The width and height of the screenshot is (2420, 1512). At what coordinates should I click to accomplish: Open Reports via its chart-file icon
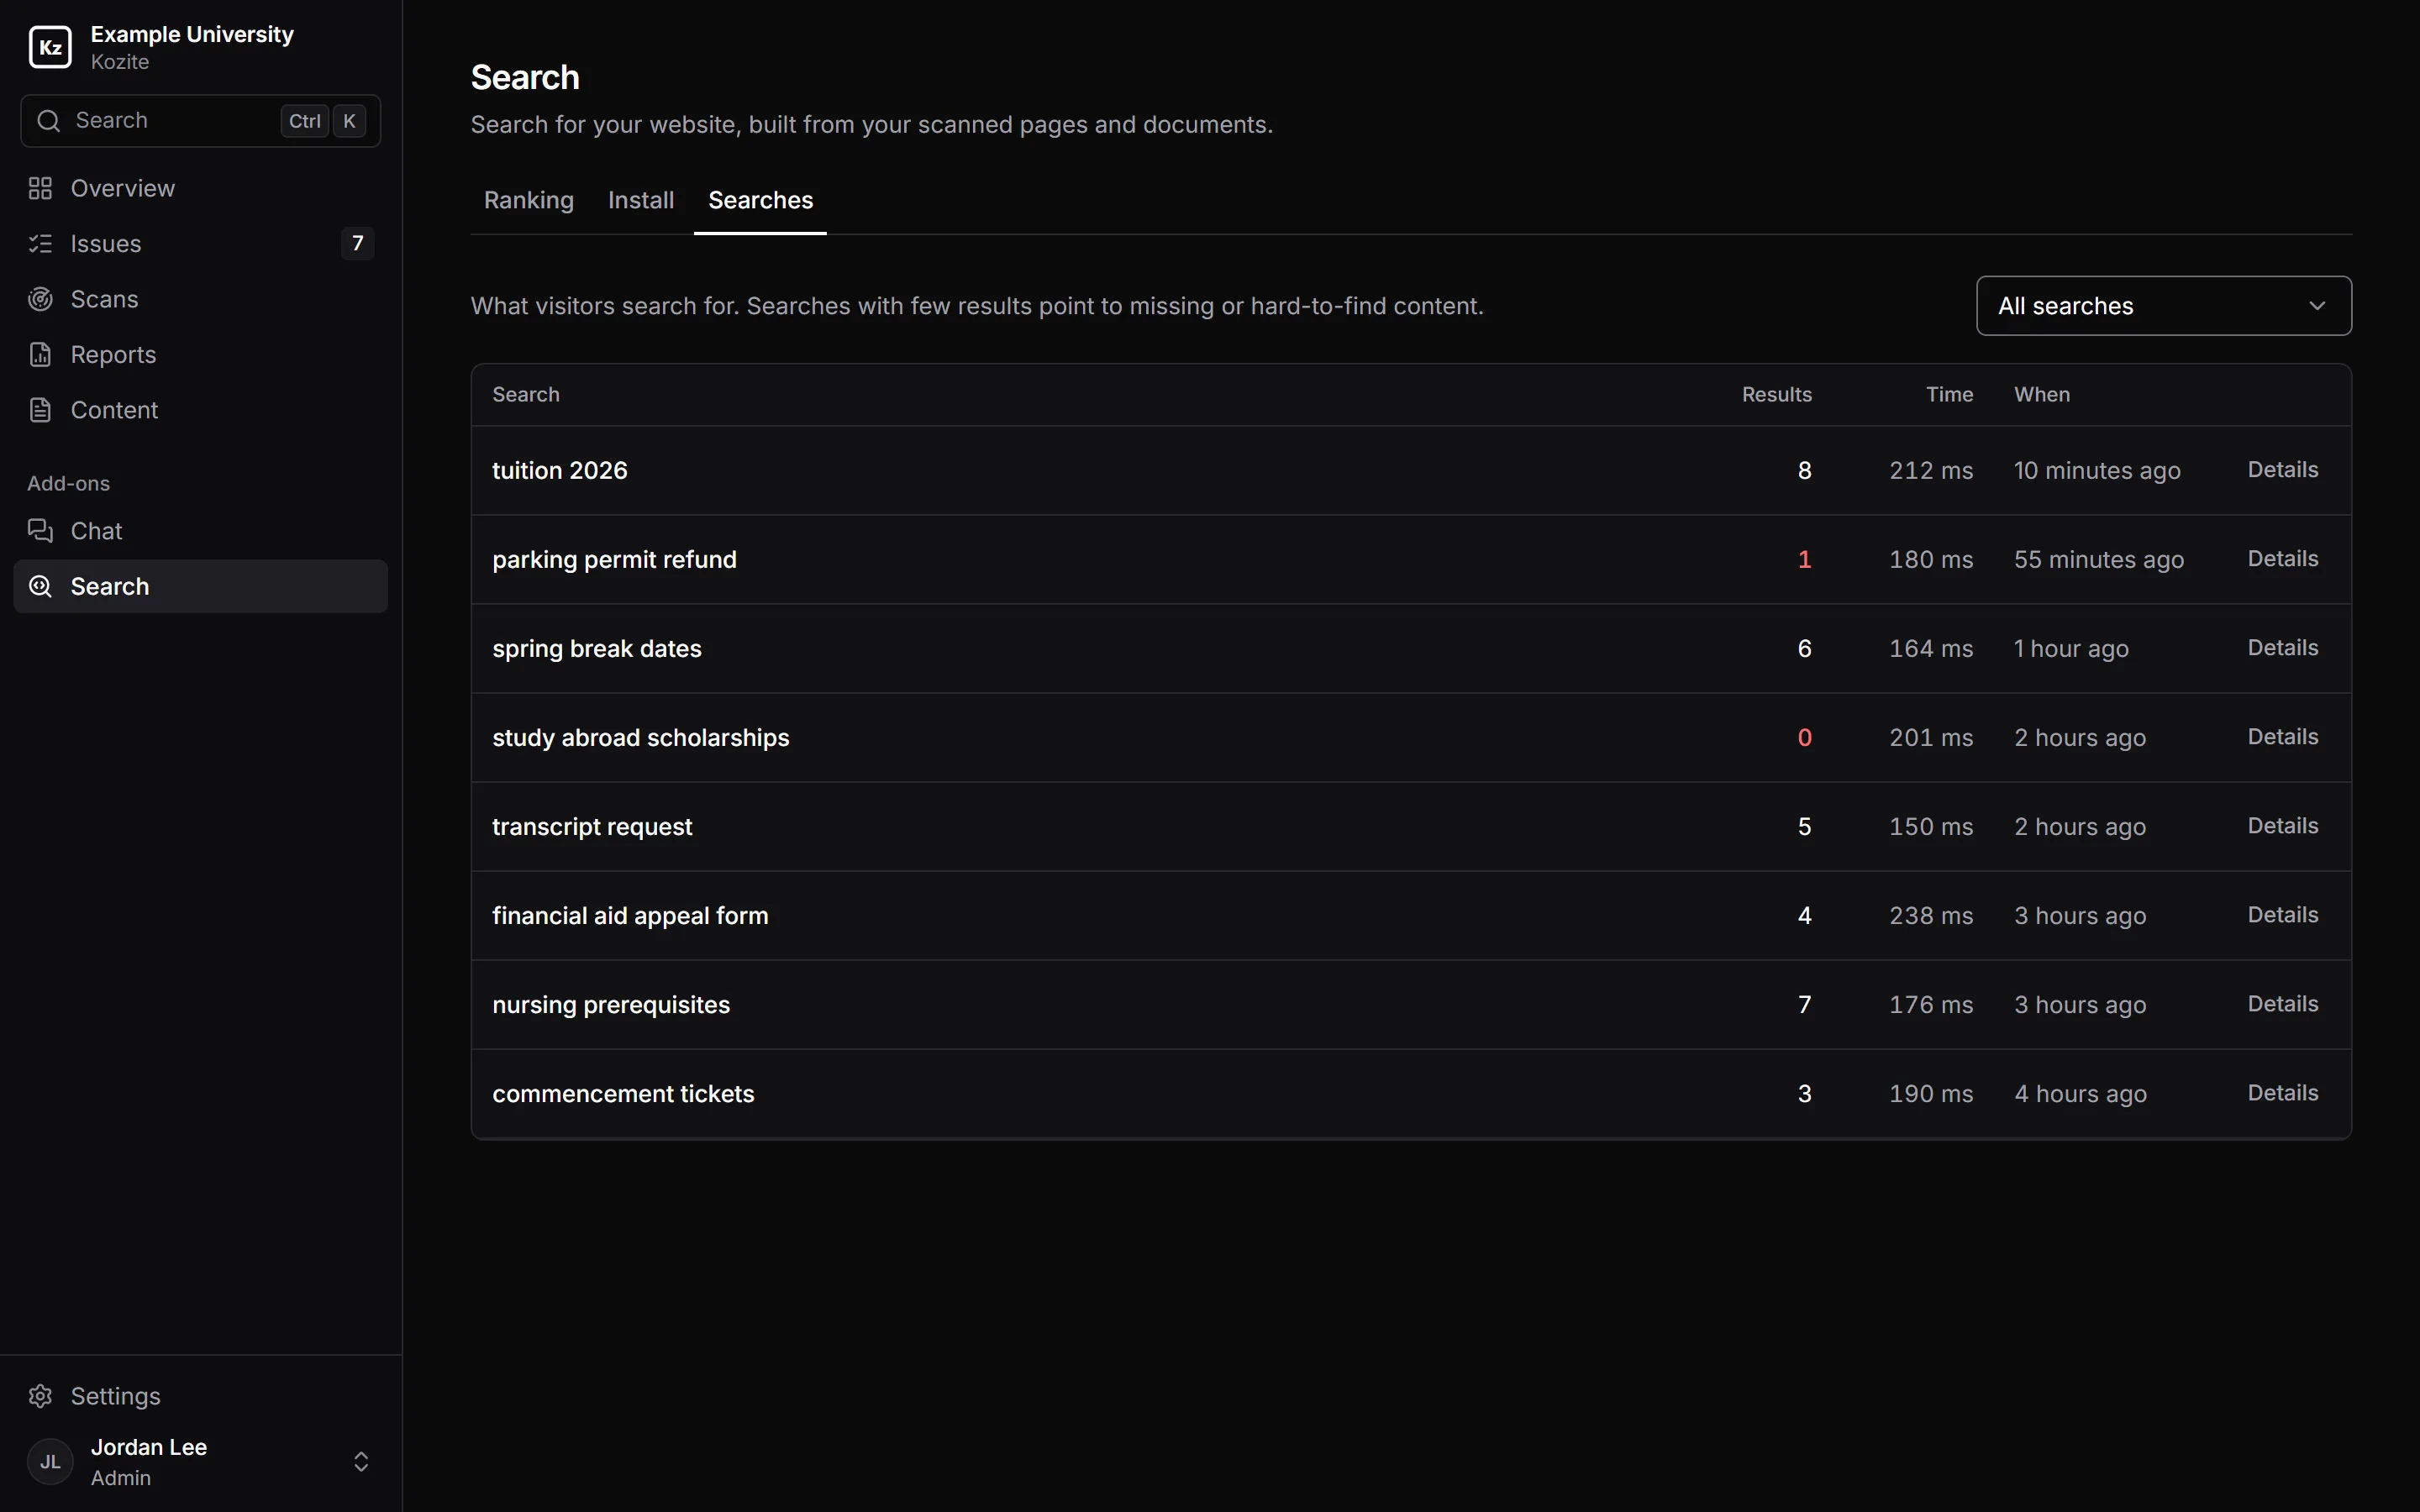pos(40,354)
